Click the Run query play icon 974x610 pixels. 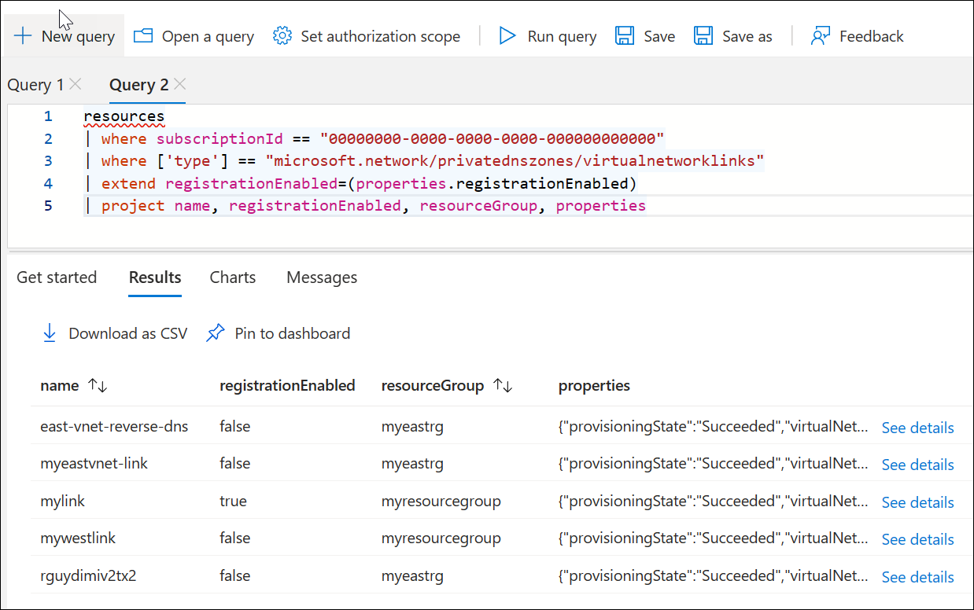click(507, 36)
